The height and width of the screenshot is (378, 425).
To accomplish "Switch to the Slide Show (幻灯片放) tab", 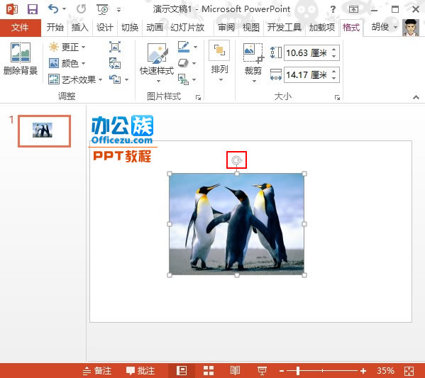I will click(x=187, y=28).
